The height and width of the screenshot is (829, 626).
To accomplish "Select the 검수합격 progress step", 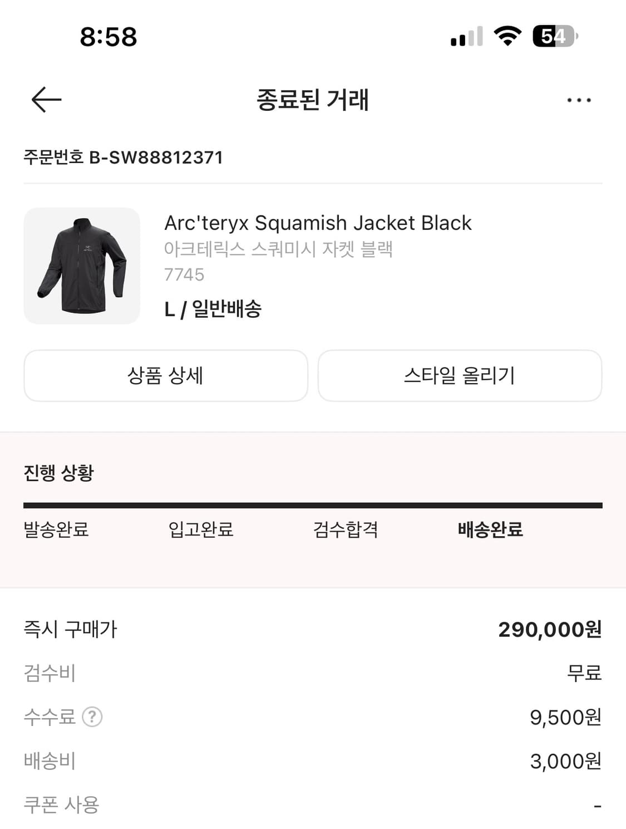I will click(346, 529).
